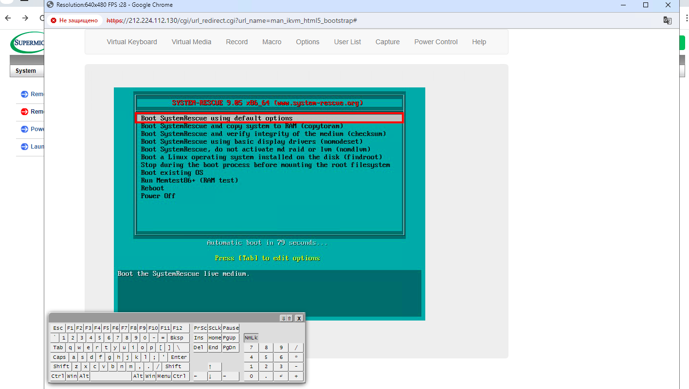Click the PgDn virtual key

231,348
